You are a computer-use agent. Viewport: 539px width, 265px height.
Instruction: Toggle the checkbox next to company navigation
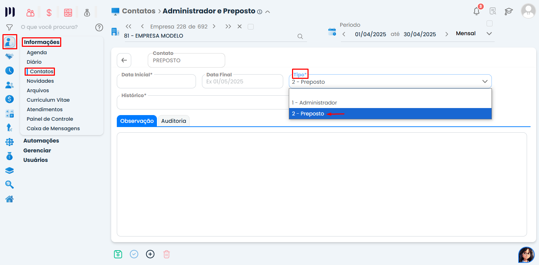pos(251,27)
